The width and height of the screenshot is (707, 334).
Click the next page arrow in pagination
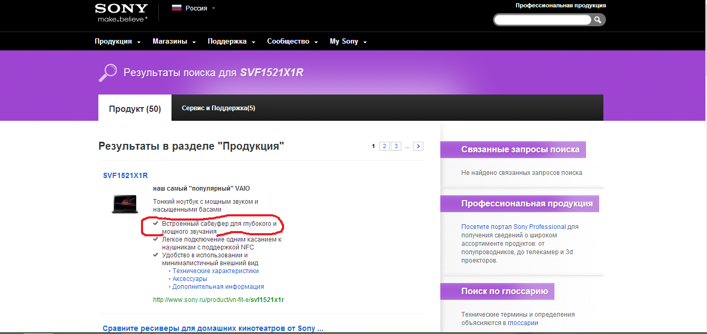[418, 147]
